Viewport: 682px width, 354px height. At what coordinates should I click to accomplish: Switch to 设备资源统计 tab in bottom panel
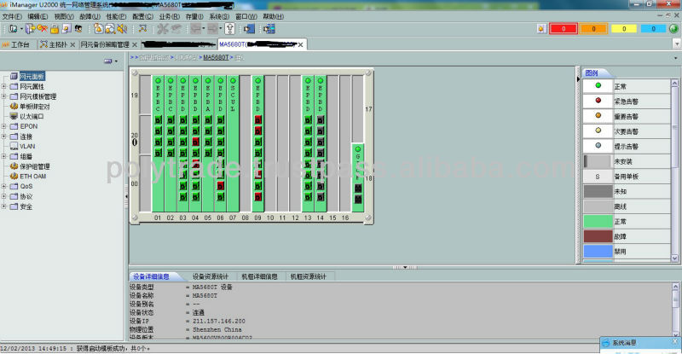[210, 276]
